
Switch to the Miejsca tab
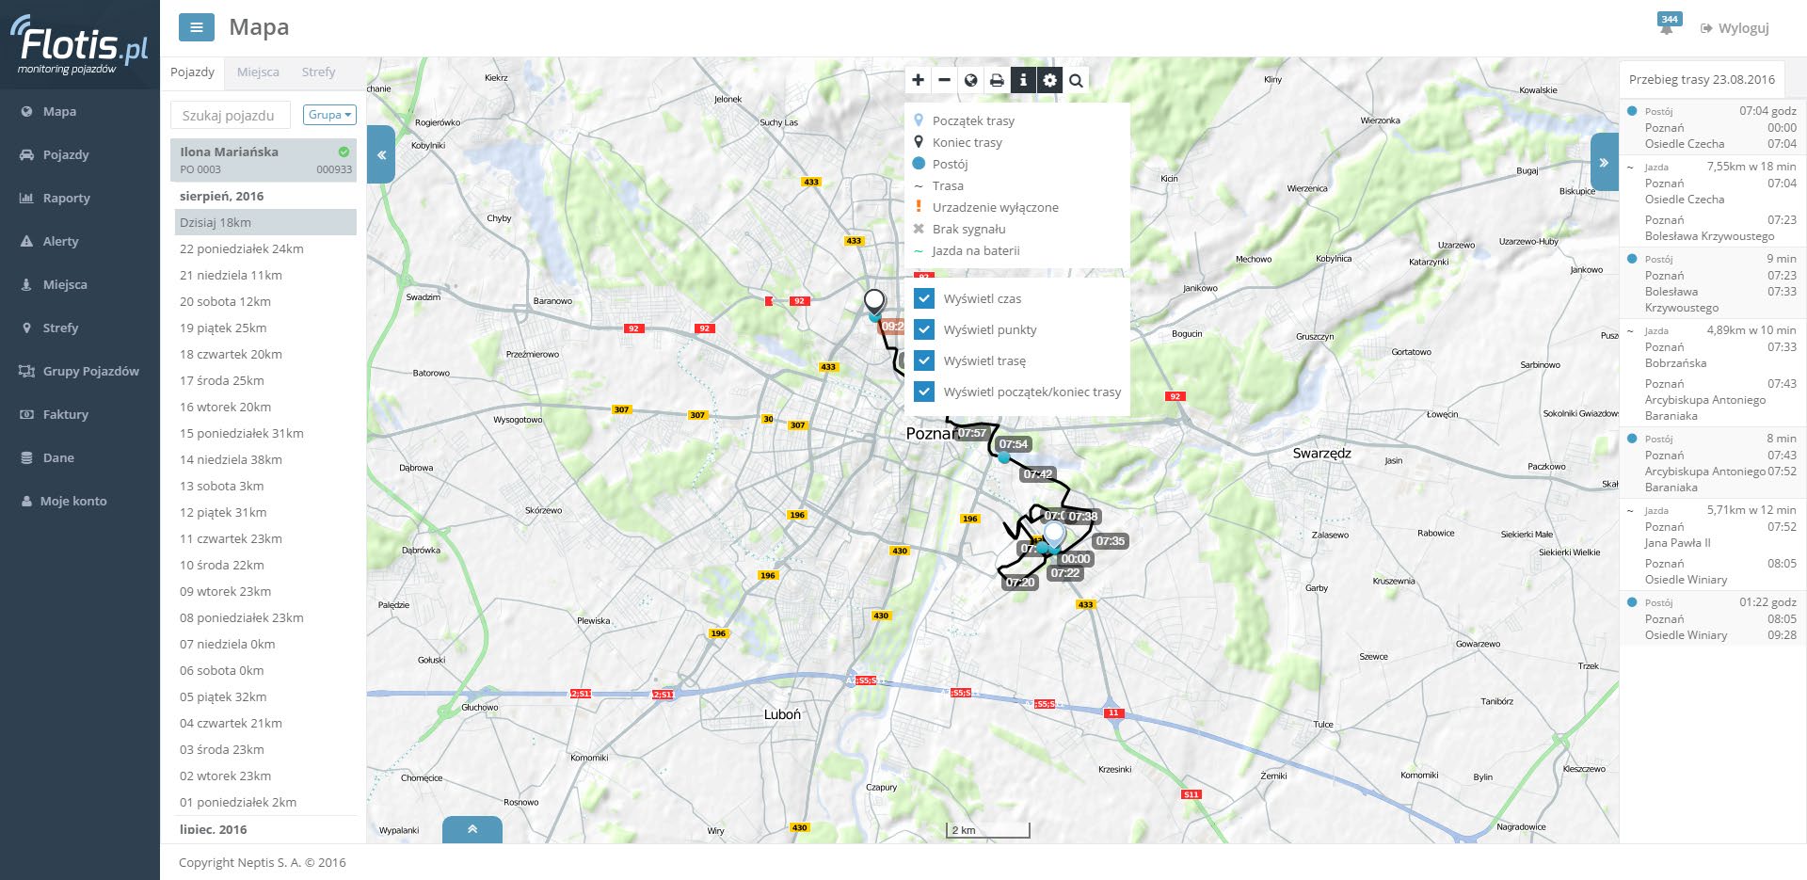(x=258, y=72)
